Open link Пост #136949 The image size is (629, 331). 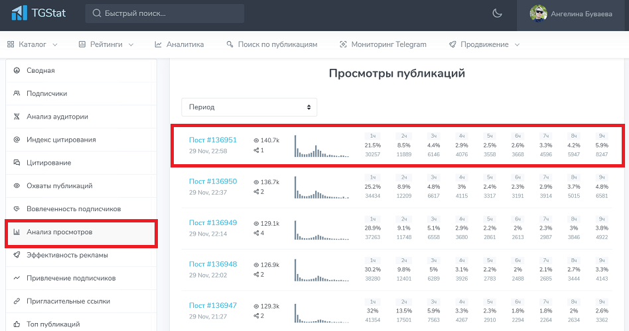[x=212, y=222]
